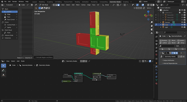187x102 pixels.
Task: Remove the Geometry Nodes modifier with X
Action: pos(181,53)
